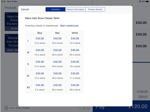Tap the Wi-Fi status icon
The height and width of the screenshot is (112, 150).
point(140,1)
